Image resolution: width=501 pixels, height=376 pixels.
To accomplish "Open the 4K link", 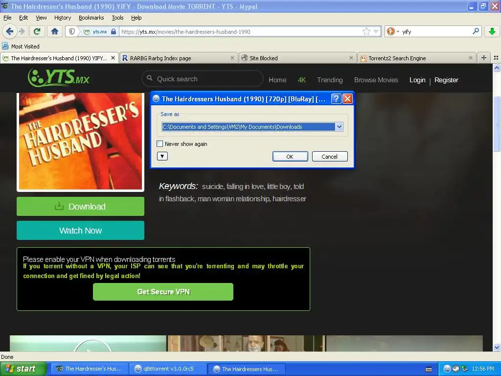I will click(301, 80).
